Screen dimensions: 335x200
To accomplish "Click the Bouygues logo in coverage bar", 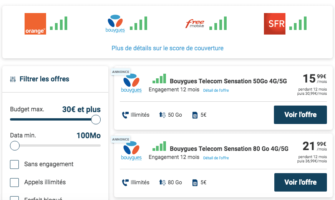I will click(115, 24).
